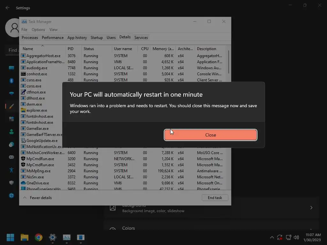The width and height of the screenshot is (327, 245).
Task: Select the GameBar.exe process icon
Action: coord(23,128)
